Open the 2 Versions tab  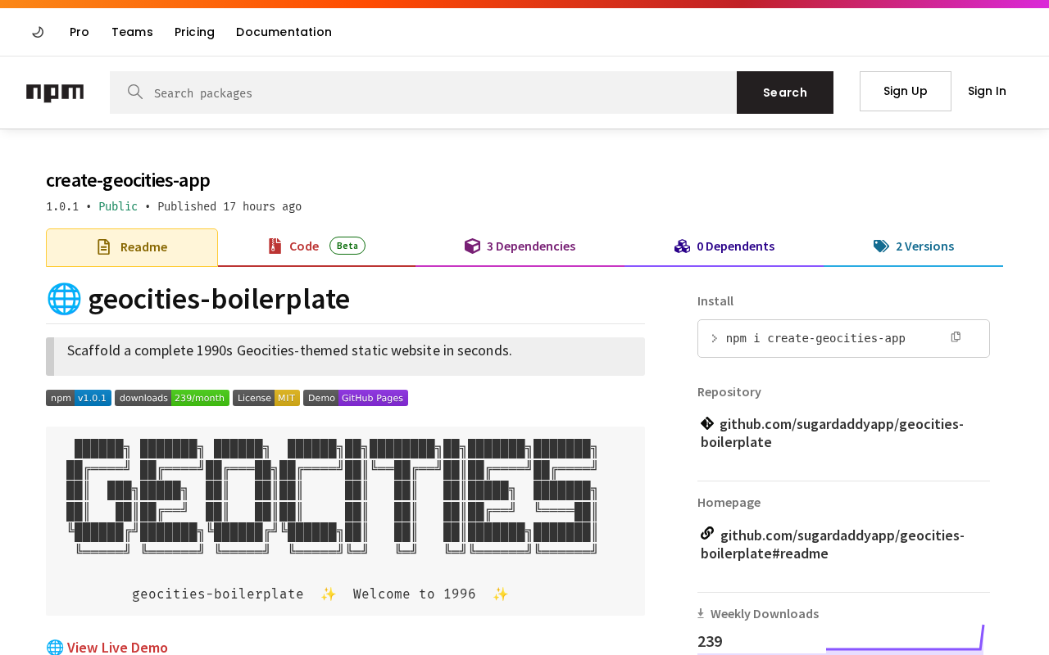click(x=914, y=246)
